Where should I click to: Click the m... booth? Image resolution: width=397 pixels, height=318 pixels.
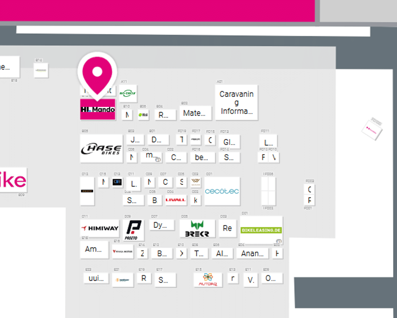[151, 157]
